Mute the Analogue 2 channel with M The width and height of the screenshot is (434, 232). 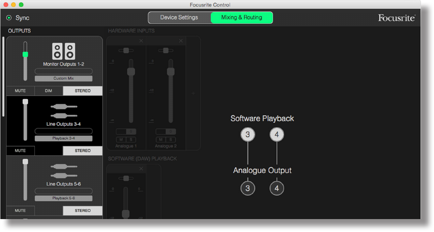[161, 140]
